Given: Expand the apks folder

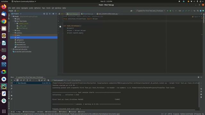Looking at the screenshot, I should coord(13,19).
